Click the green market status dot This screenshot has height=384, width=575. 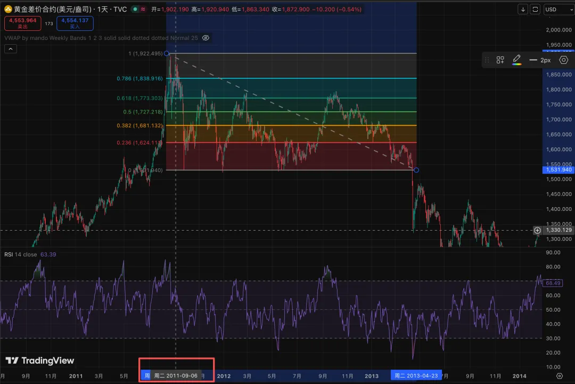pyautogui.click(x=135, y=9)
